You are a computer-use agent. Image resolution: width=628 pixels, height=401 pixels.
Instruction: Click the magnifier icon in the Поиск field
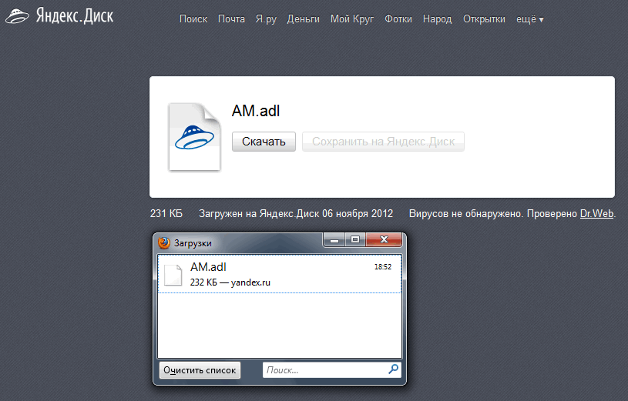pyautogui.click(x=393, y=369)
